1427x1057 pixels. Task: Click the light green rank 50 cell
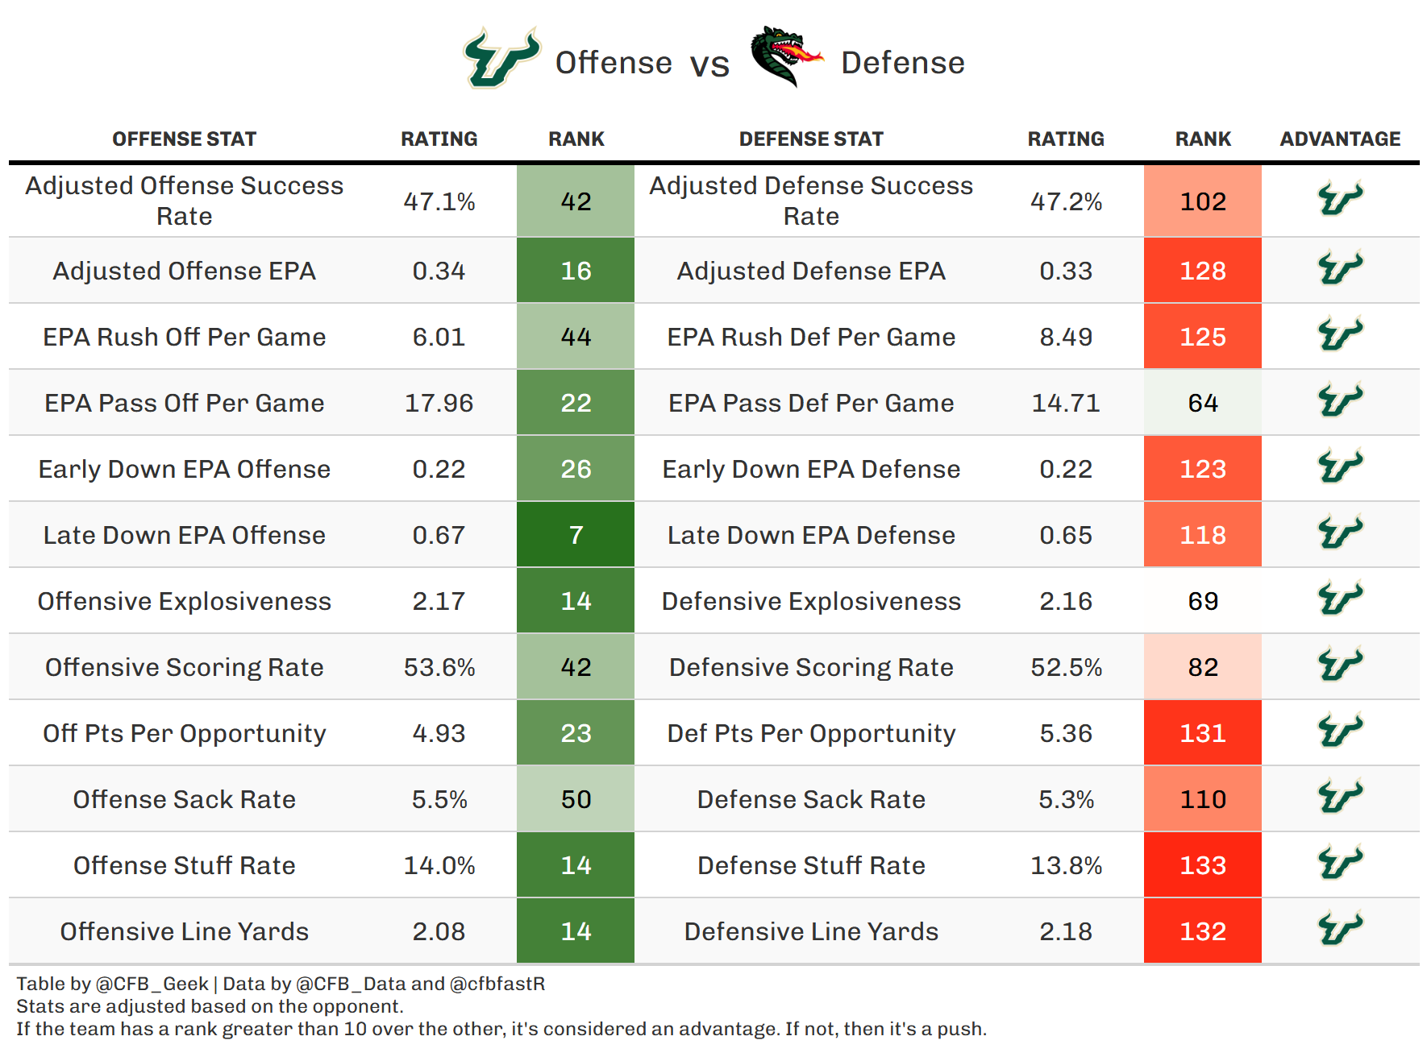576,799
